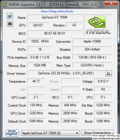The height and width of the screenshot is (140, 120).
Task: Close the NVIDIA Inspector window
Action: click(111, 3)
